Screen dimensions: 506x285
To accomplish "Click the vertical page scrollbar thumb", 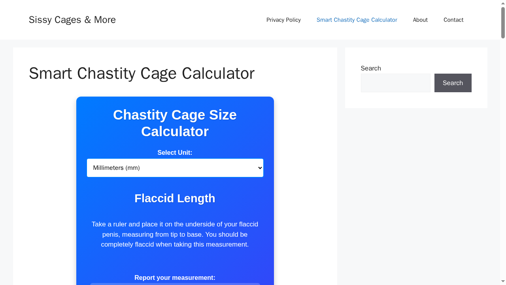I will coord(502,23).
